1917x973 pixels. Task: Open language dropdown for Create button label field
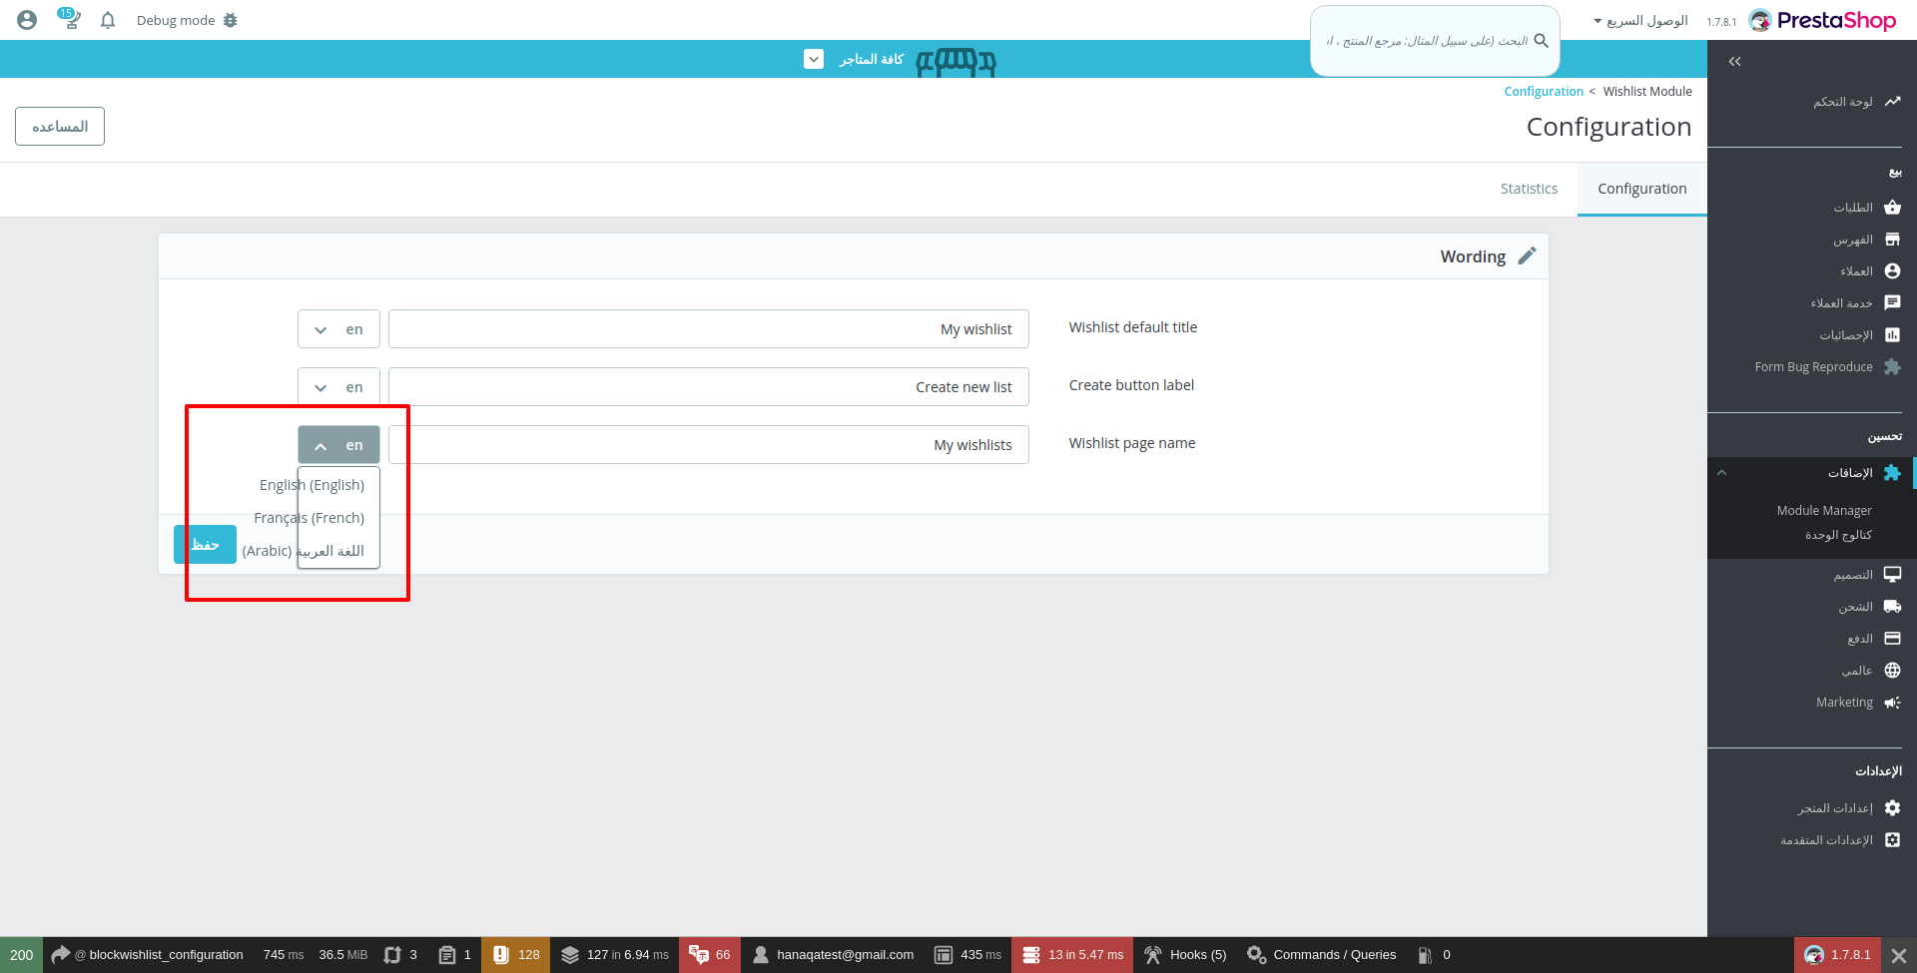(x=338, y=386)
